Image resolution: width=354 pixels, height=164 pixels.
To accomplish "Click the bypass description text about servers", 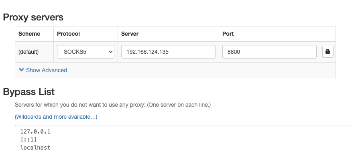I will point(112,105).
